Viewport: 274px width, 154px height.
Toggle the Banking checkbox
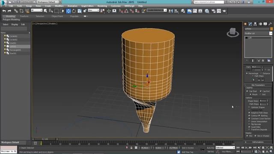(x=259, y=115)
